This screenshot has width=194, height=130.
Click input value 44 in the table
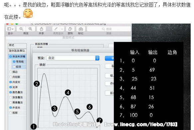(133, 88)
